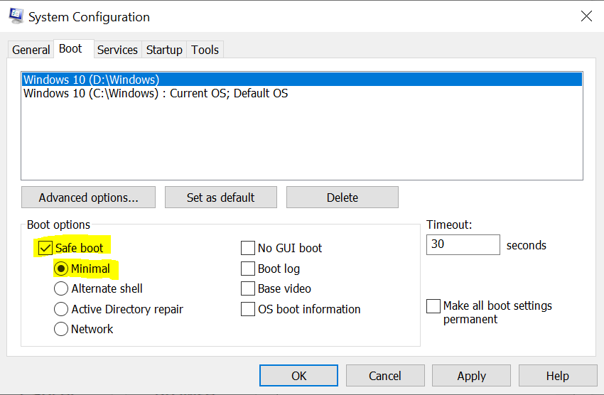Click the Set as default button
The image size is (604, 395).
(220, 197)
